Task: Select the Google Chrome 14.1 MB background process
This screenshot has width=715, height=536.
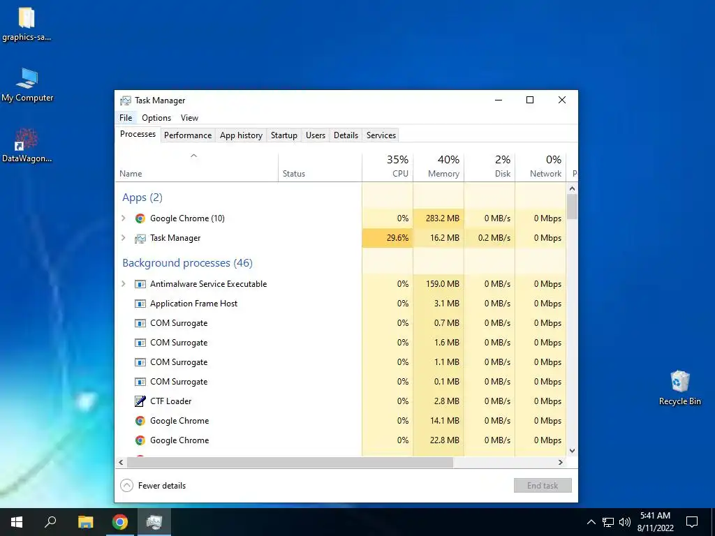Action: click(340, 421)
